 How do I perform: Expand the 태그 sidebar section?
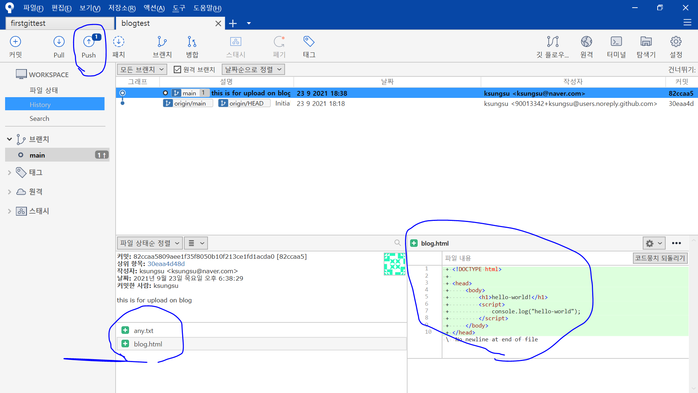pos(9,172)
